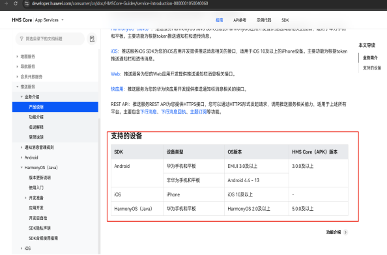Image resolution: width=387 pixels, height=255 pixels.
Task: Open the iOS link in the article text
Action: [x=115, y=51]
